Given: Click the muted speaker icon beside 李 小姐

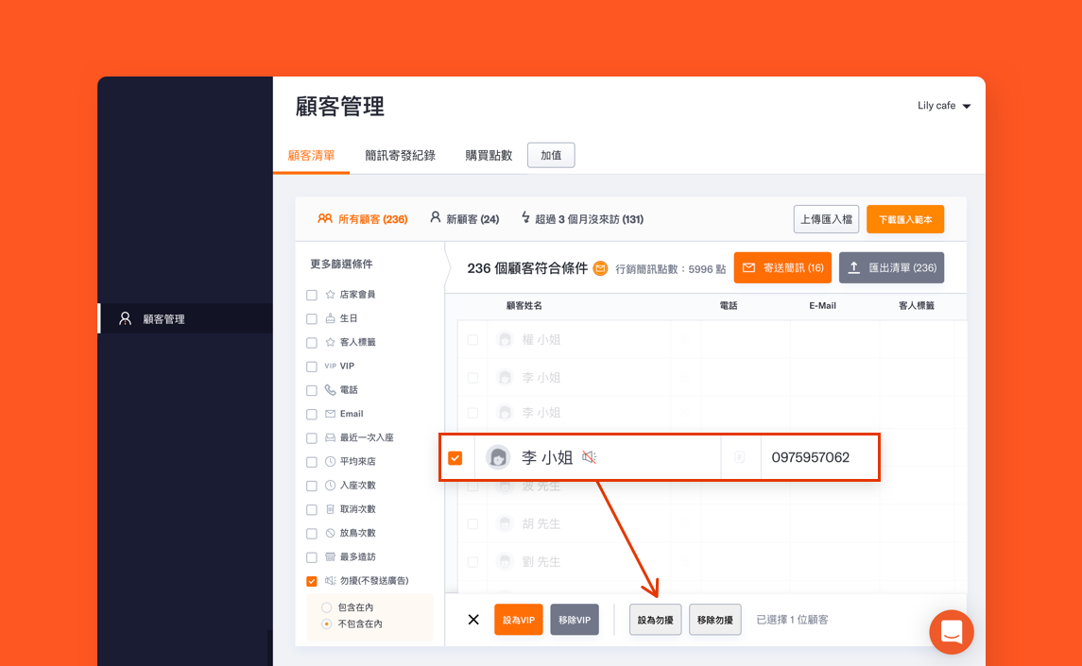Looking at the screenshot, I should click(x=590, y=458).
